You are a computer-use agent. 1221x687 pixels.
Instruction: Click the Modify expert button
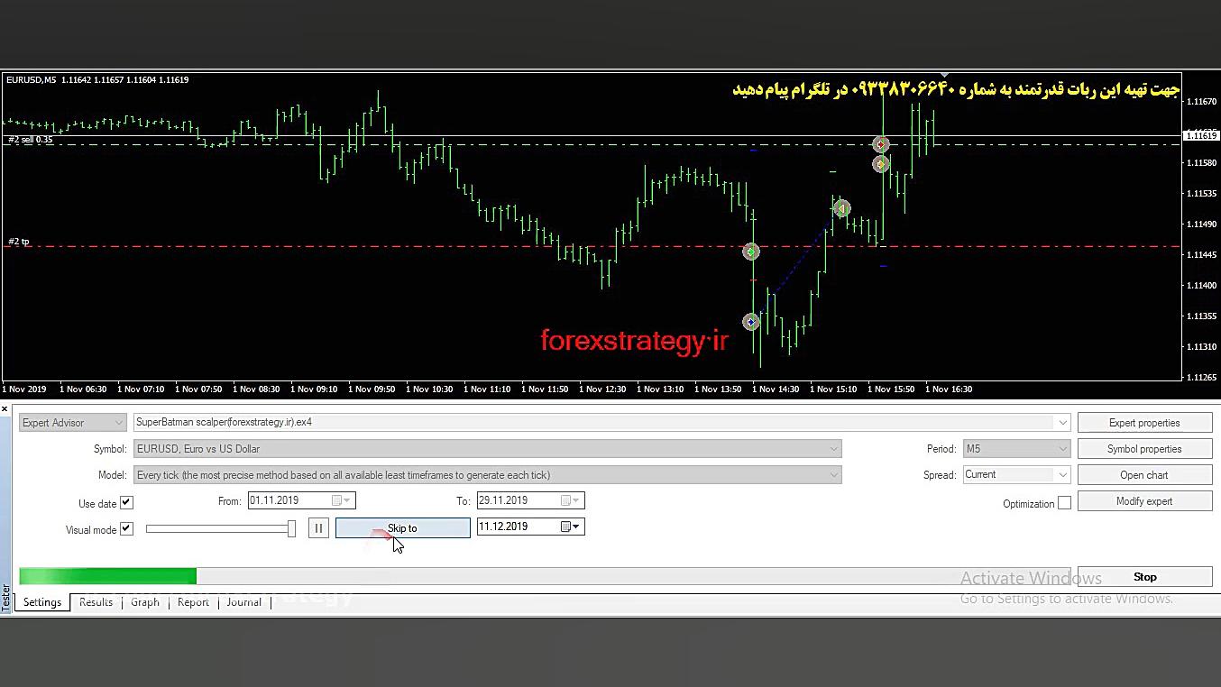(x=1144, y=501)
